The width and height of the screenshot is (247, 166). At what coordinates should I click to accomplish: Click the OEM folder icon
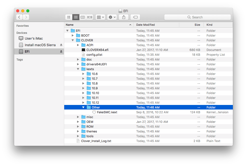[83, 122]
